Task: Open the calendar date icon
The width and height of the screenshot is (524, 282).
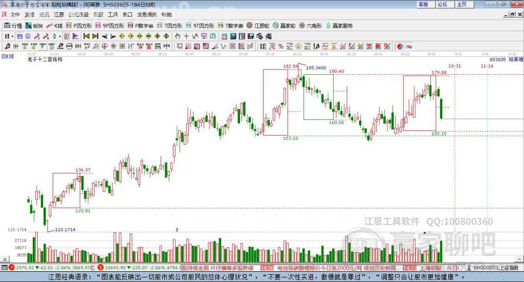Action: pos(224,36)
